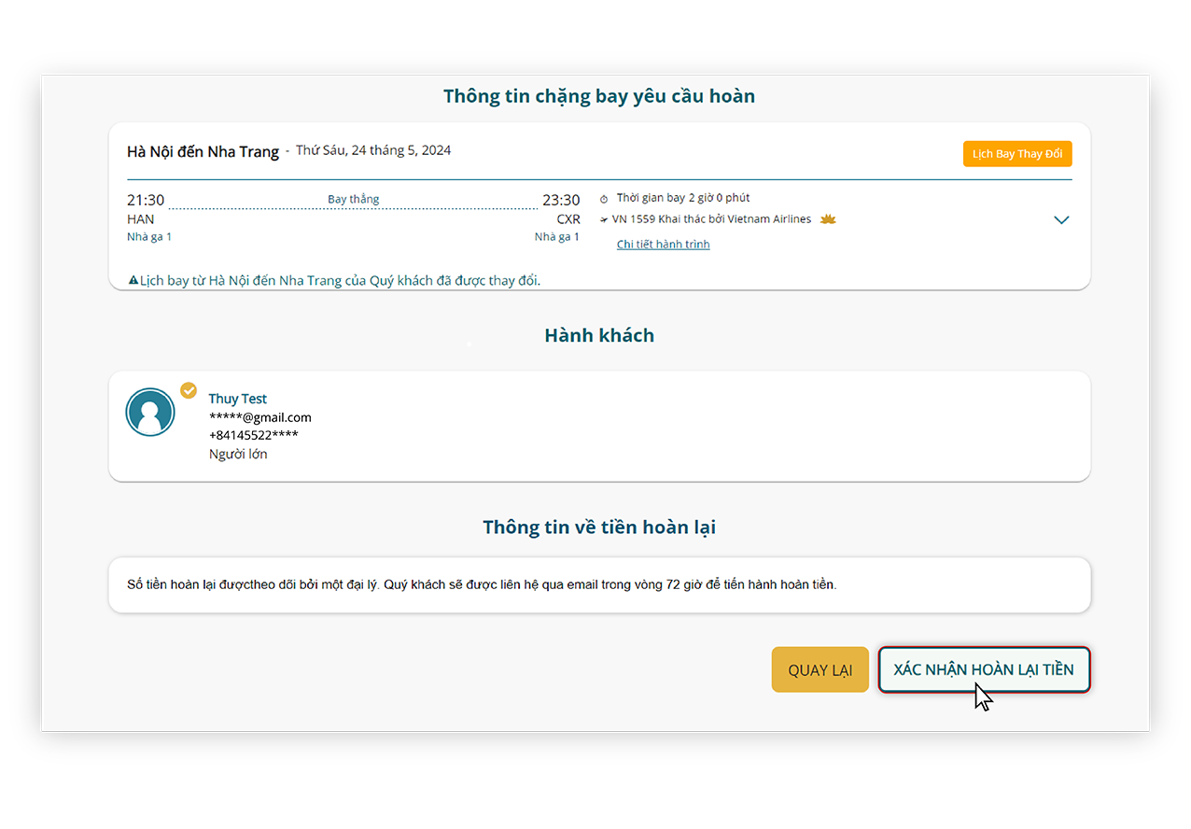Click the refund information message text
The image size is (1191, 829).
click(482, 585)
